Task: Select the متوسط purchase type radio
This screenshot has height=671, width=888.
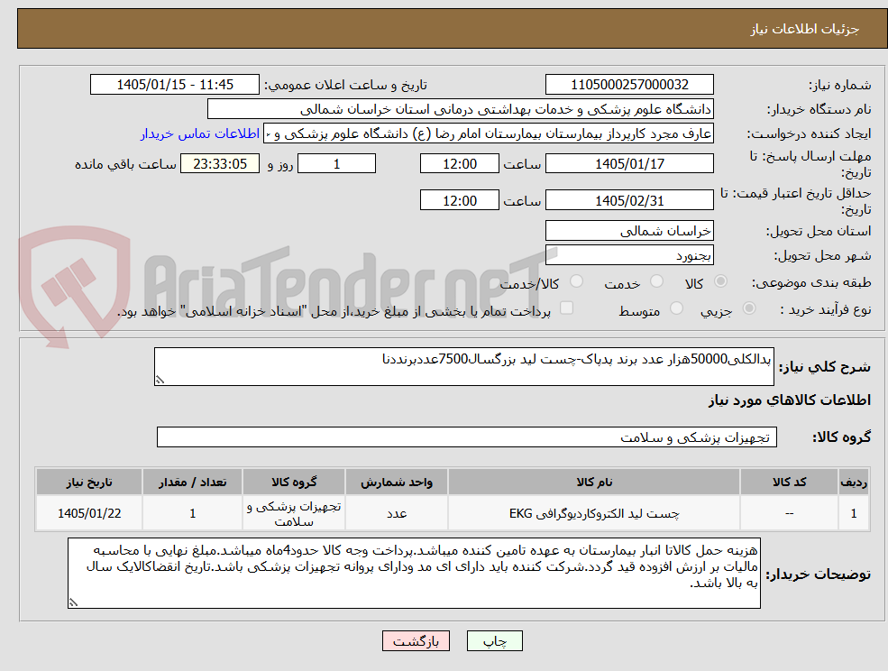Action: tap(676, 308)
